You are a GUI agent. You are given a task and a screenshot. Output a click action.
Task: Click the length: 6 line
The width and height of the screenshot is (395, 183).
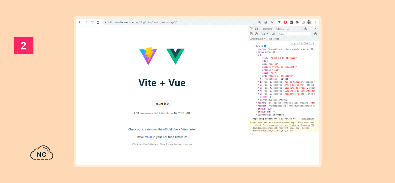point(265,97)
